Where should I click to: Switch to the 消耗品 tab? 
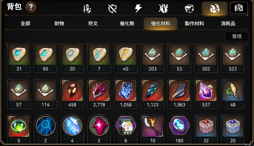[x=228, y=24]
